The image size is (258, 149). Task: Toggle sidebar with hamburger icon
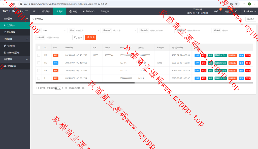tap(34, 11)
